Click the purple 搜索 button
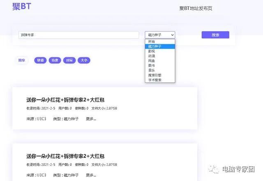 pos(215,35)
